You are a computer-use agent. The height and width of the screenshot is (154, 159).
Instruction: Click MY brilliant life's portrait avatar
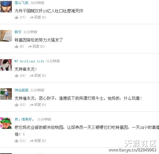pos(6,65)
